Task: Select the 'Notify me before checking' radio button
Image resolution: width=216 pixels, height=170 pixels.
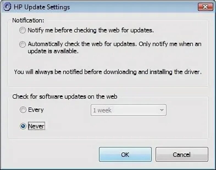Action: click(x=23, y=30)
